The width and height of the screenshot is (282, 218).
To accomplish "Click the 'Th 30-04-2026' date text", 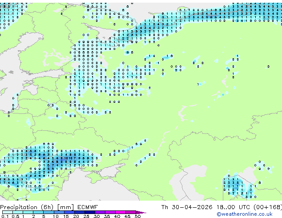I will click(187, 207).
